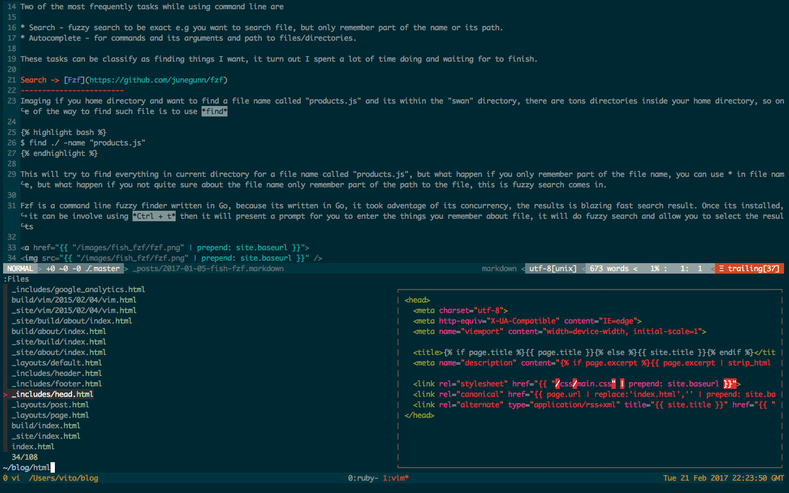Click the meta charset line in preview
The width and height of the screenshot is (789, 493).
coord(460,310)
